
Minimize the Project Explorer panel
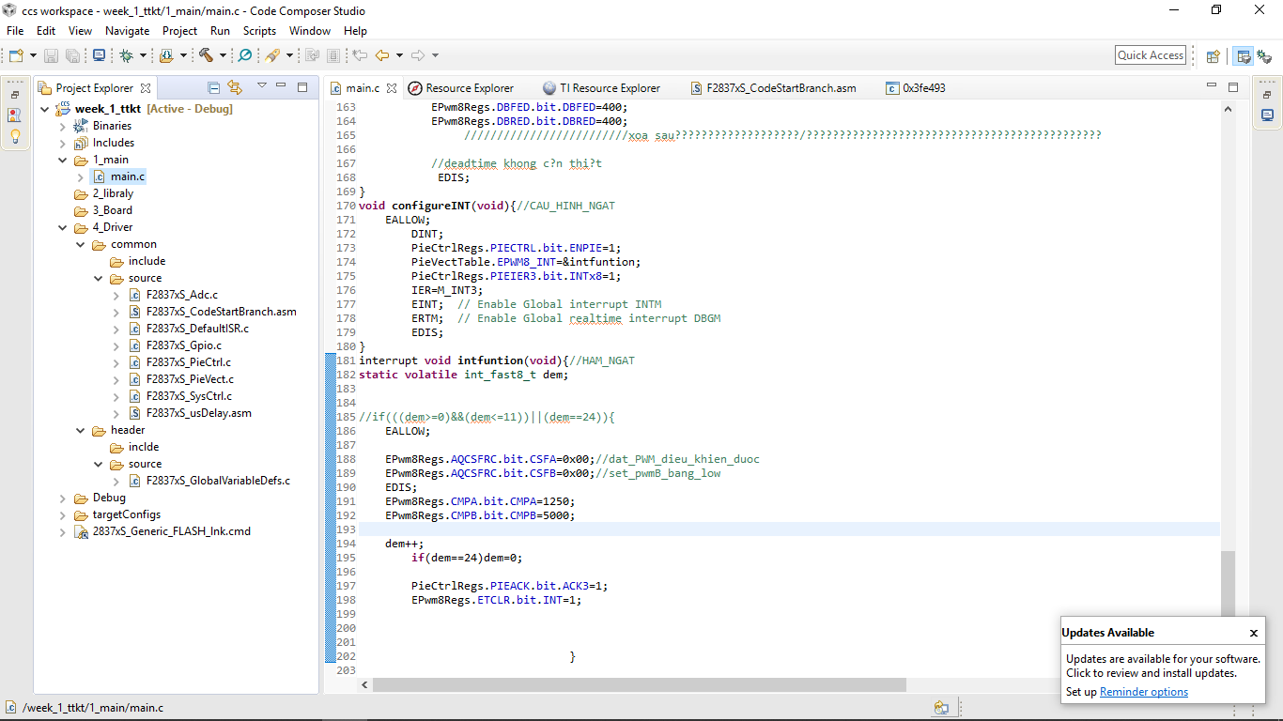click(x=283, y=86)
